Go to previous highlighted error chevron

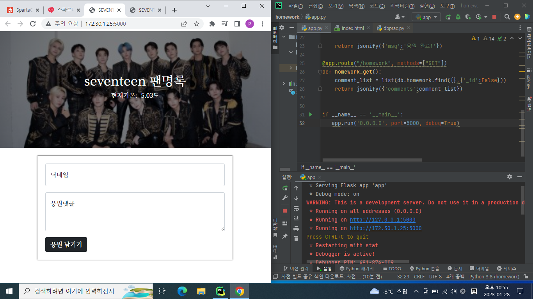[512, 38]
